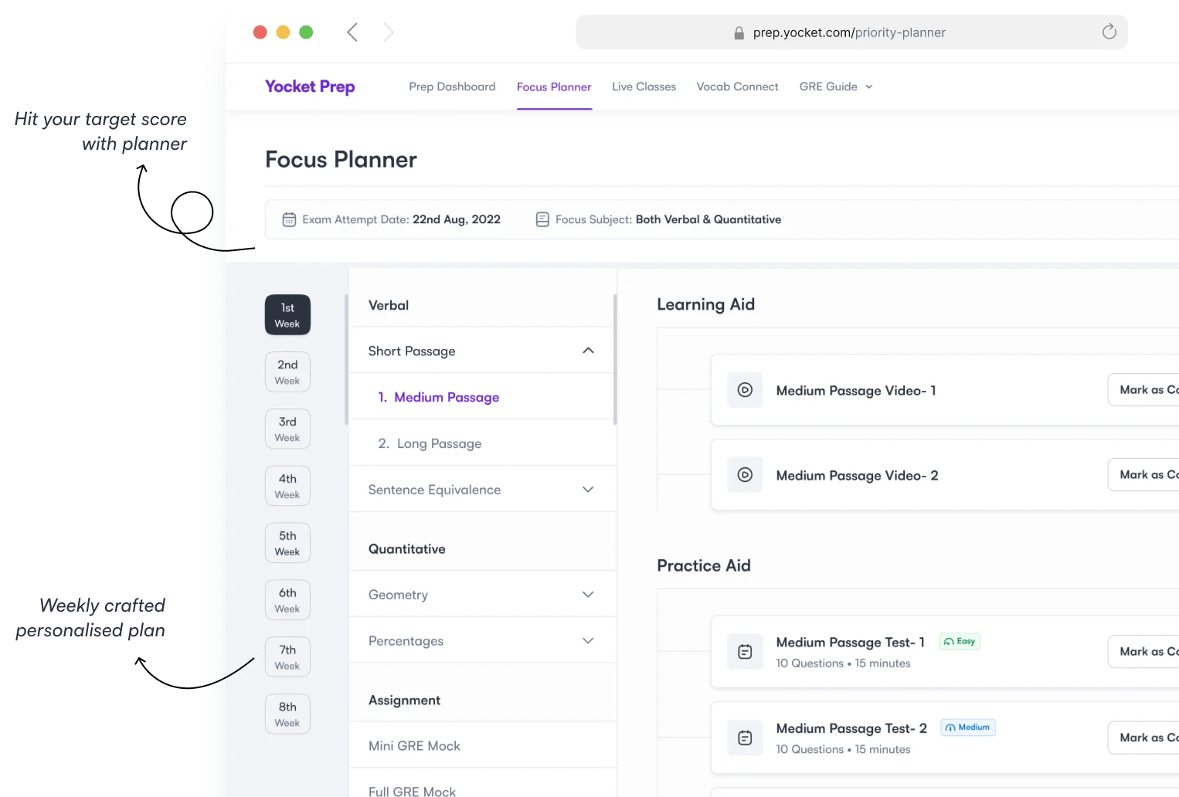Click the topic list scrollbar
Image resolution: width=1179 pixels, height=797 pixels.
615,359
